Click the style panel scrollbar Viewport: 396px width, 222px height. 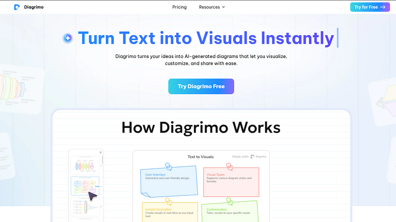(x=102, y=160)
